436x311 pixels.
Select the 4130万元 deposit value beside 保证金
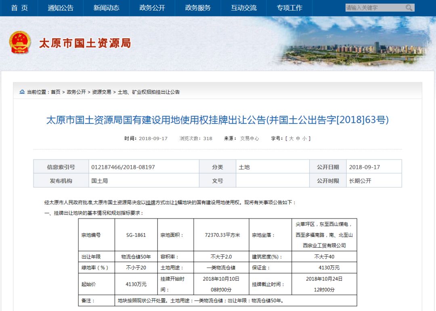(x=329, y=268)
